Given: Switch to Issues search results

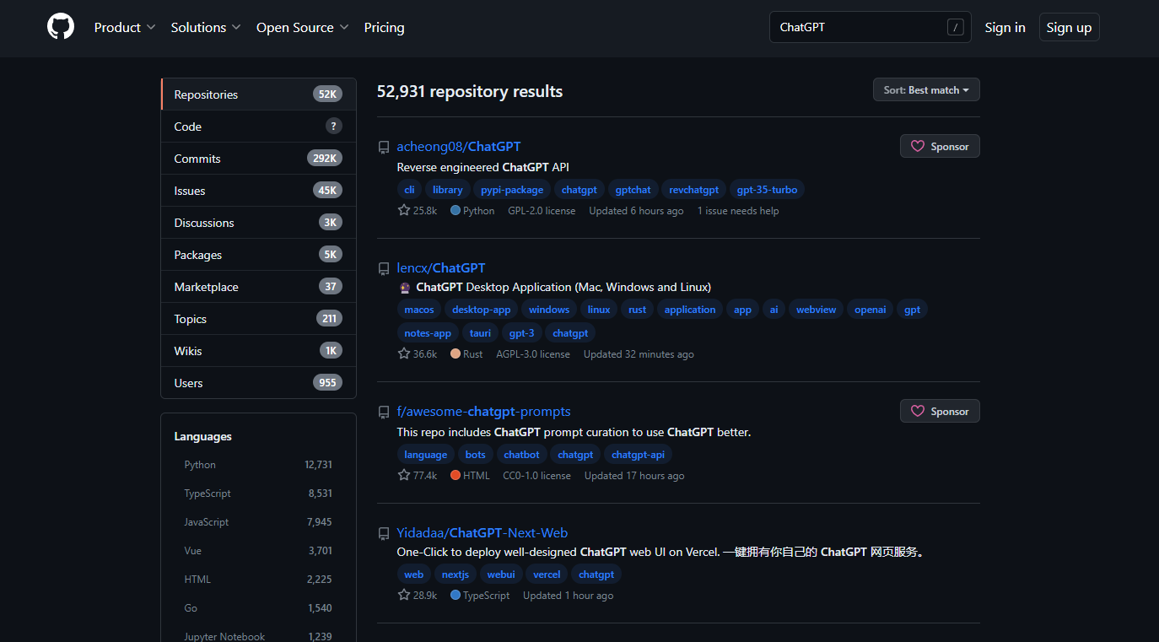Looking at the screenshot, I should [x=258, y=191].
